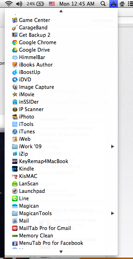Select the Image Capture label
This screenshot has height=259, width=133.
point(37,87)
